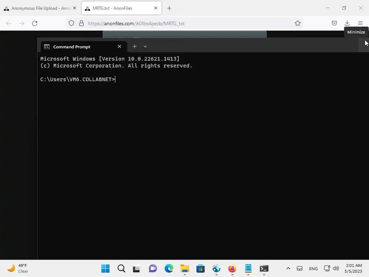Open network status tray icon
Viewport: 369px width, 277px height.
point(327,268)
